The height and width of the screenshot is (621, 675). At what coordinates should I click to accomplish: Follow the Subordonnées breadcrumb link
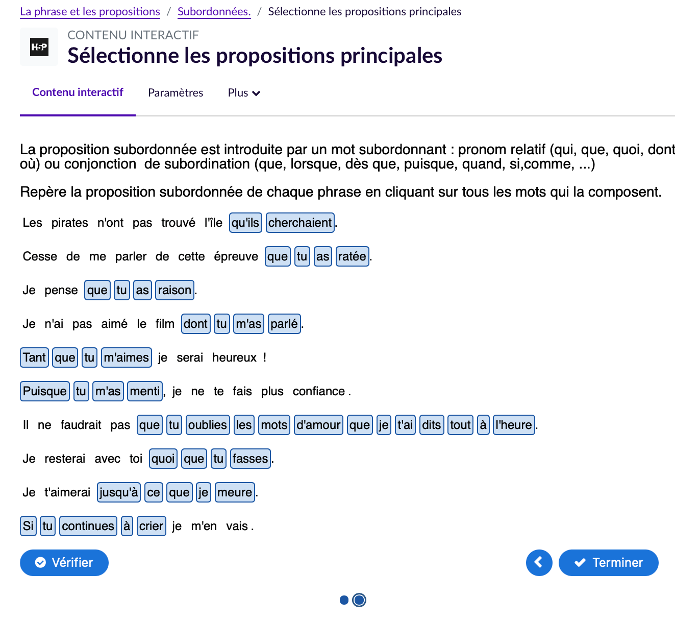pos(214,12)
